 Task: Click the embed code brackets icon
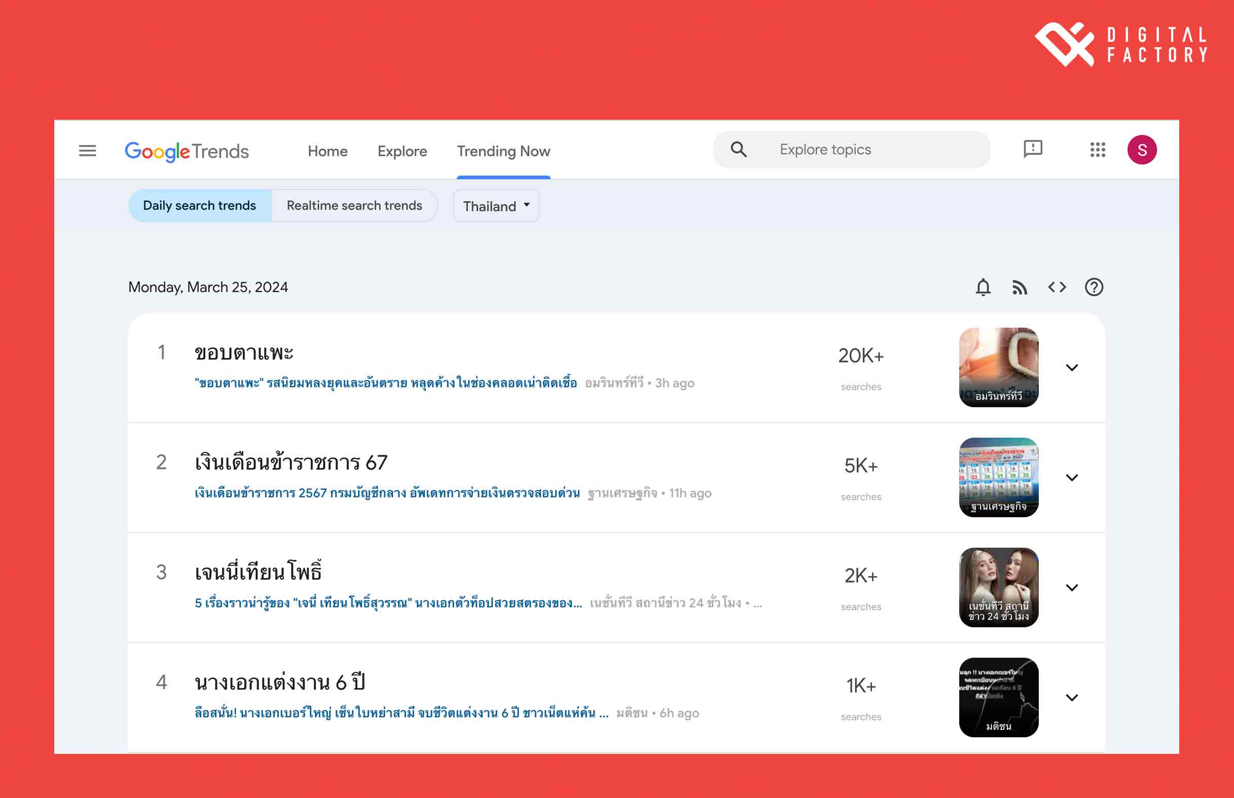point(1057,287)
